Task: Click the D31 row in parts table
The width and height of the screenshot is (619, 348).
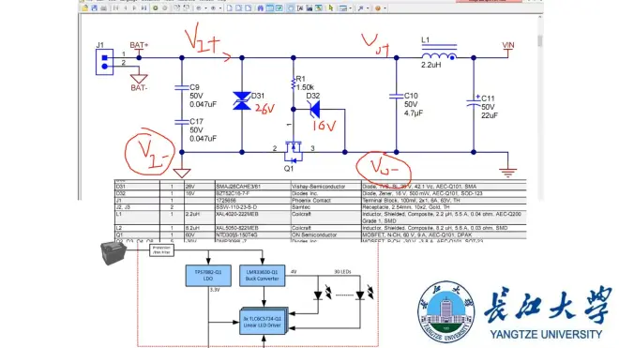Action: pos(321,187)
